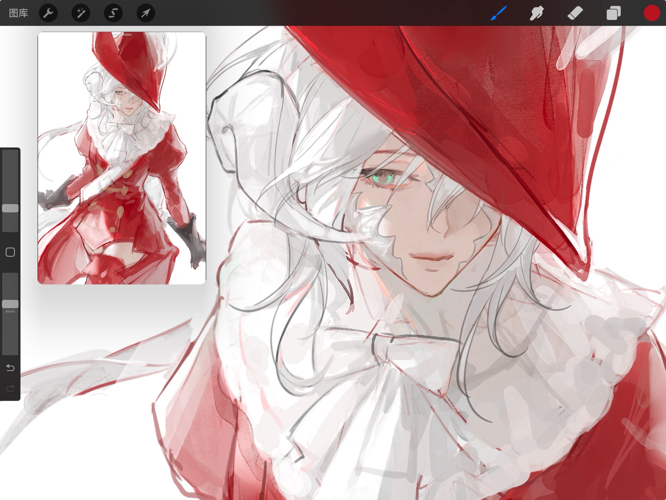This screenshot has width=666, height=500.
Task: Open the red active color swatch
Action: coord(652,14)
